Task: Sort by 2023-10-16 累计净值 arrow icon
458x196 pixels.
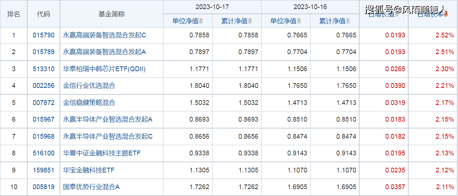Action: coord(348,21)
